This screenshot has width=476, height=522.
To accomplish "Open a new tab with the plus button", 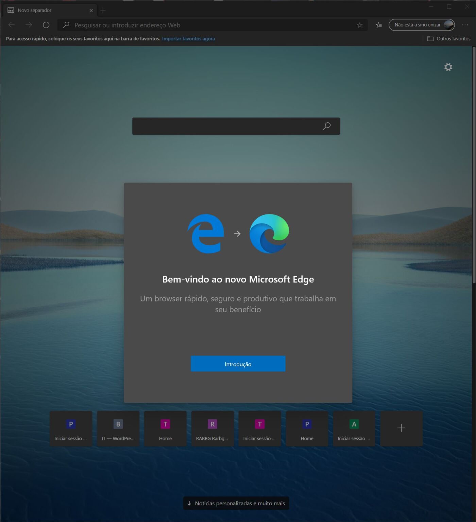I will [103, 10].
